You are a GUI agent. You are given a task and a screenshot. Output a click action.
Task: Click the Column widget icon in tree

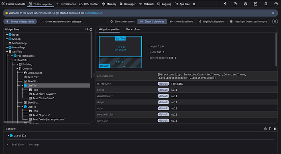20,69
